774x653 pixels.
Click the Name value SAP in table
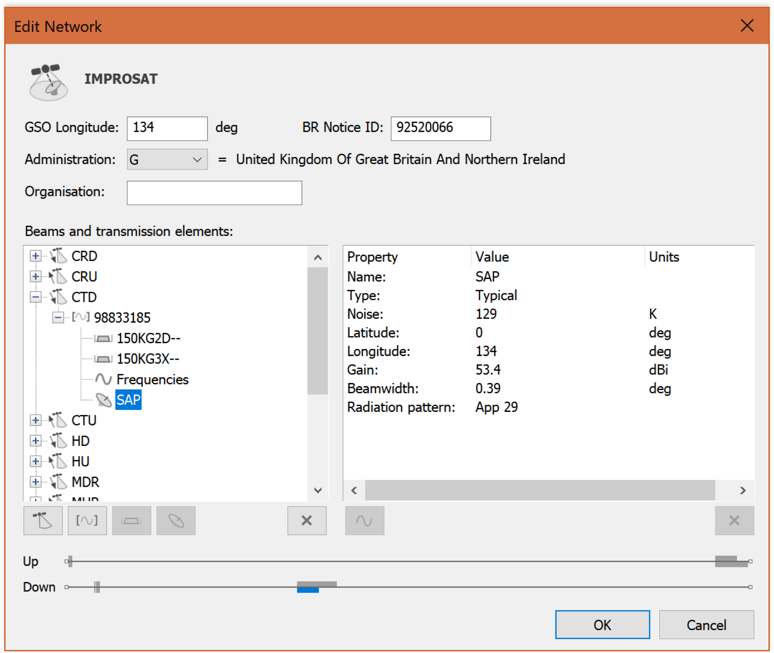click(x=487, y=276)
